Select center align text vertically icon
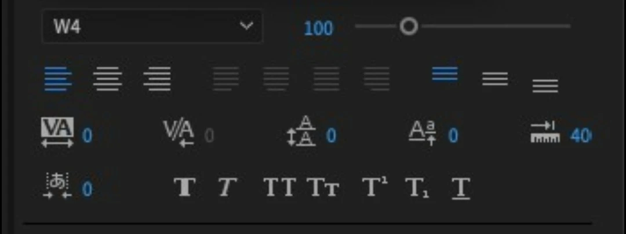The height and width of the screenshot is (234, 626). coord(495,79)
